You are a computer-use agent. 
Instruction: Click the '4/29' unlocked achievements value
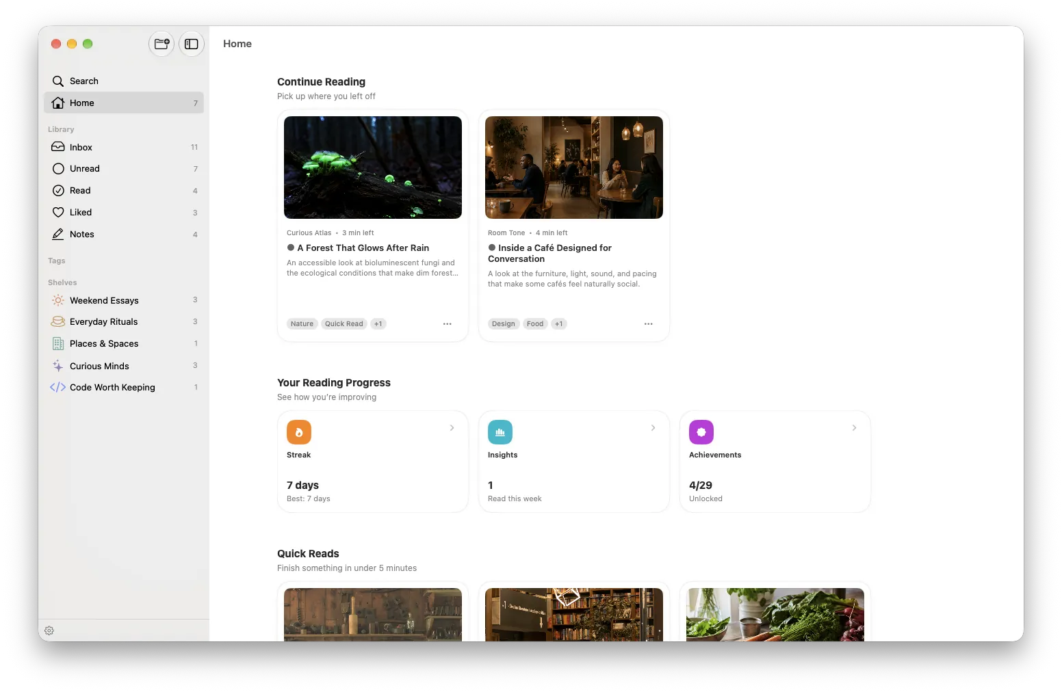tap(701, 485)
